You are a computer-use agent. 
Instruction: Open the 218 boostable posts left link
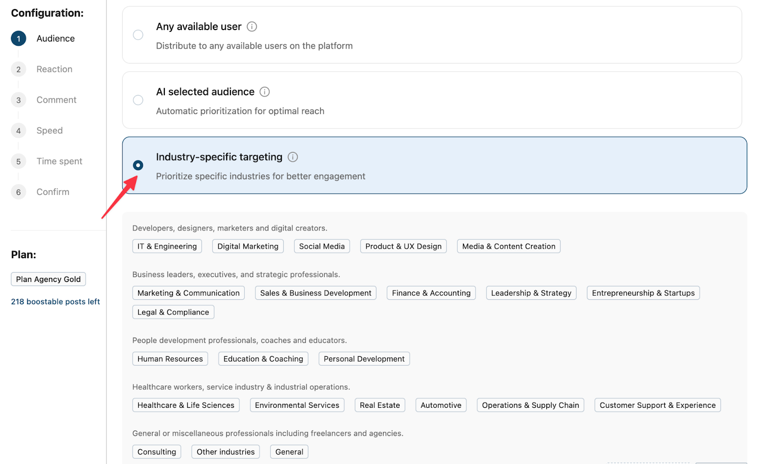click(55, 301)
